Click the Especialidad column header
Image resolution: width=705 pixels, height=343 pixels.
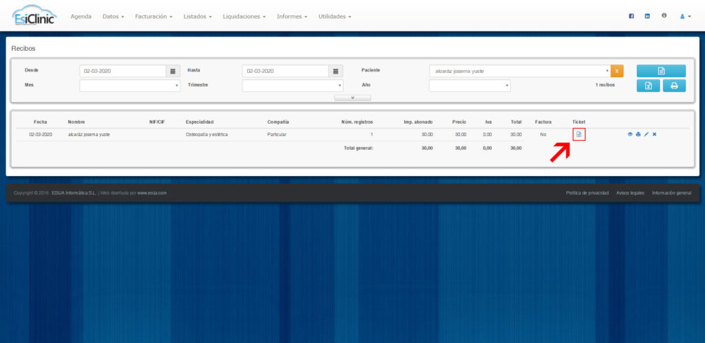click(200, 122)
